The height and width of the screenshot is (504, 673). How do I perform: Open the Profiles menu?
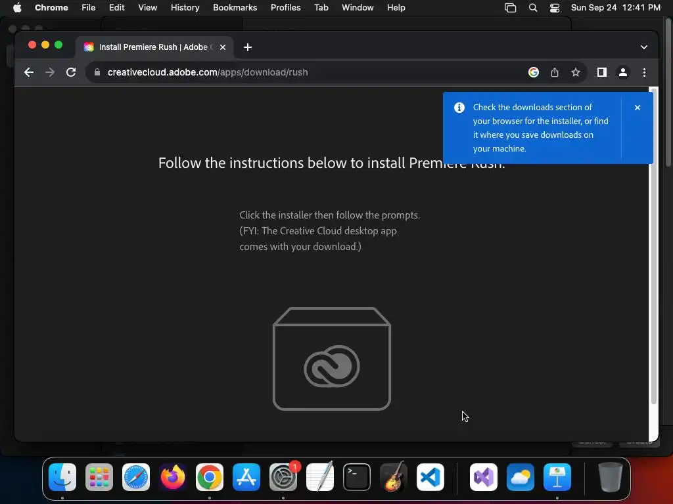285,8
